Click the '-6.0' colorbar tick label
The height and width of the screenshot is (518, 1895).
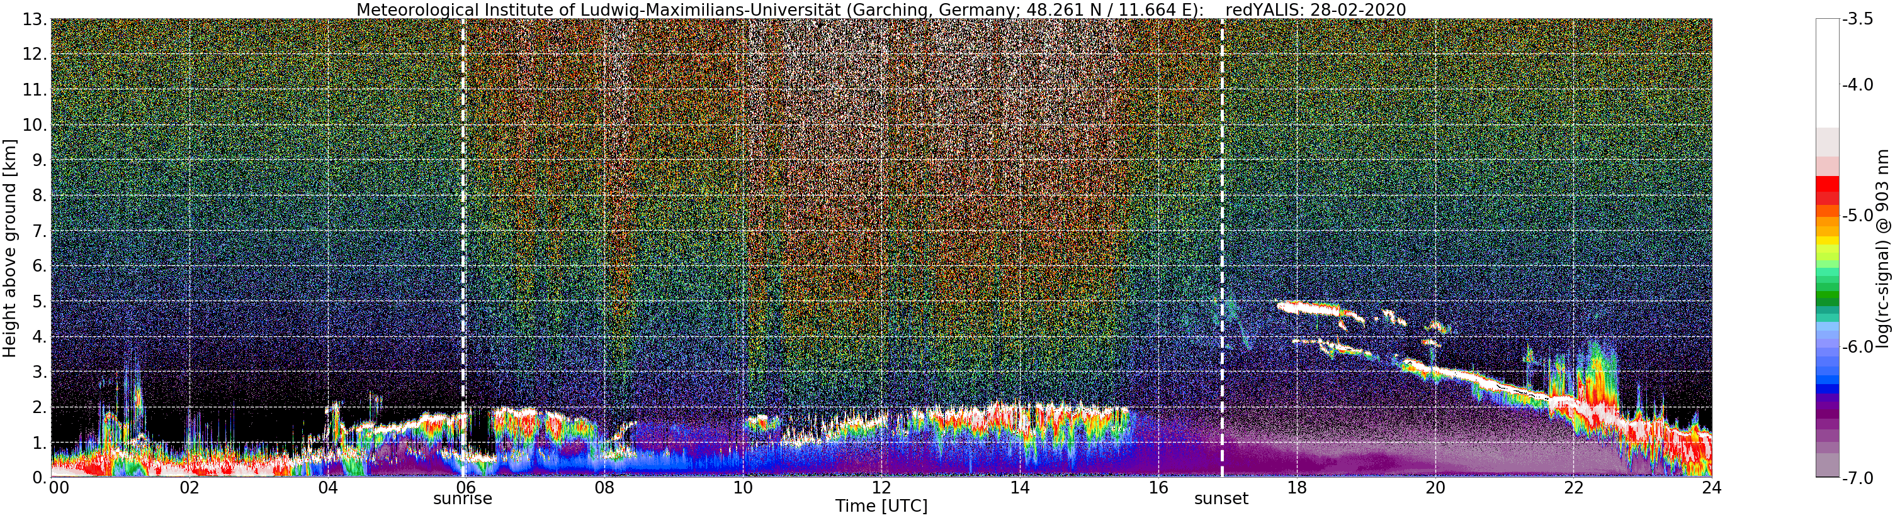pyautogui.click(x=1857, y=347)
